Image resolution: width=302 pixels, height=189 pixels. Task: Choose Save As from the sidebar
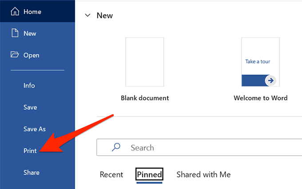click(35, 129)
